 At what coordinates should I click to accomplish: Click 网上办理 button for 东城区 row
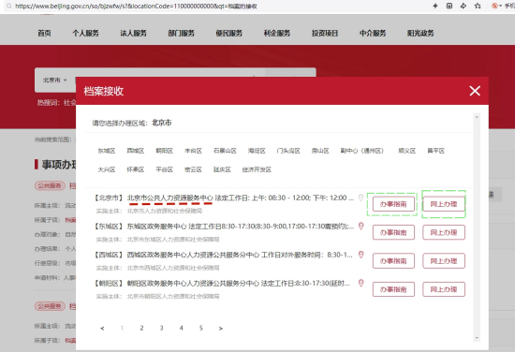point(444,232)
